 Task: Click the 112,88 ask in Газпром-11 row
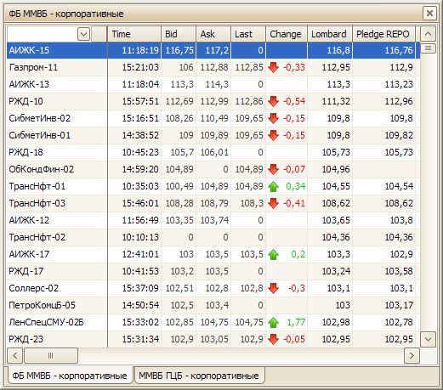(214, 67)
